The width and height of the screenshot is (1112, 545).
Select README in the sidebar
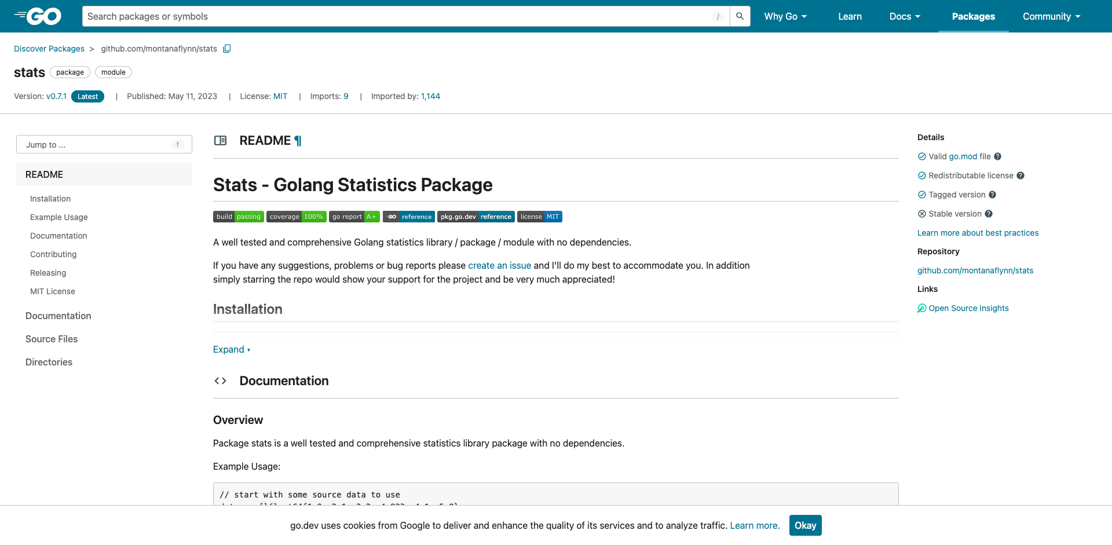pyautogui.click(x=104, y=174)
